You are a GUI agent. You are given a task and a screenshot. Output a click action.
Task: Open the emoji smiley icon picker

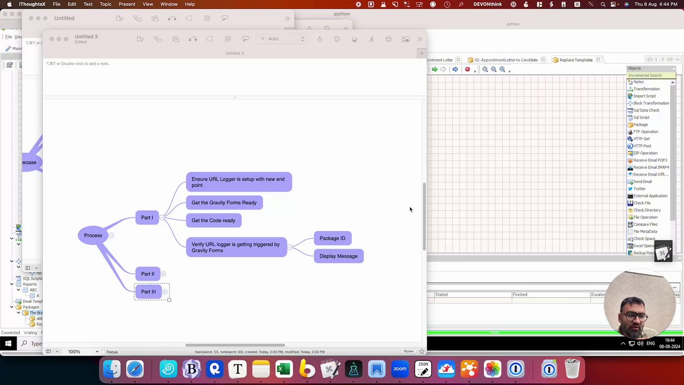388,39
